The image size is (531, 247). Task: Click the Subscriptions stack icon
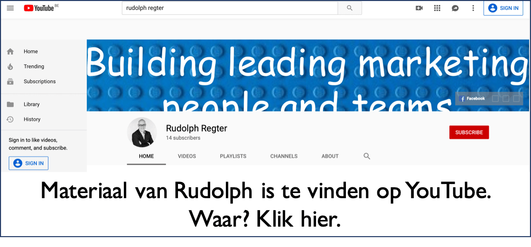click(x=10, y=82)
